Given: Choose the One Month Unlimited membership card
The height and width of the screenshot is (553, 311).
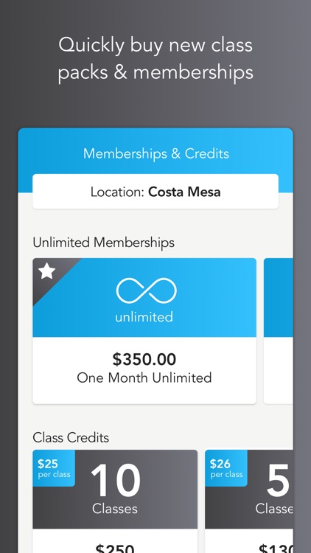Looking at the screenshot, I should (144, 331).
